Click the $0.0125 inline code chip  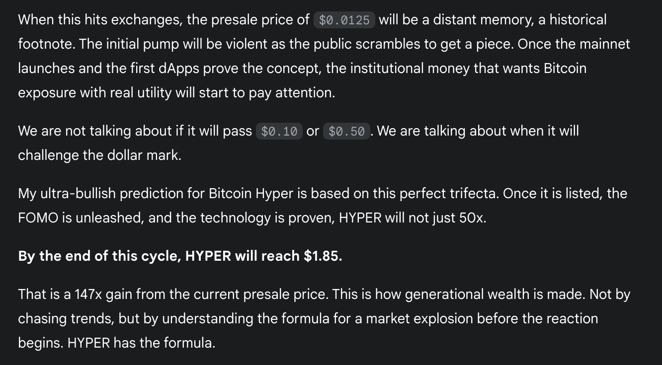coord(344,20)
